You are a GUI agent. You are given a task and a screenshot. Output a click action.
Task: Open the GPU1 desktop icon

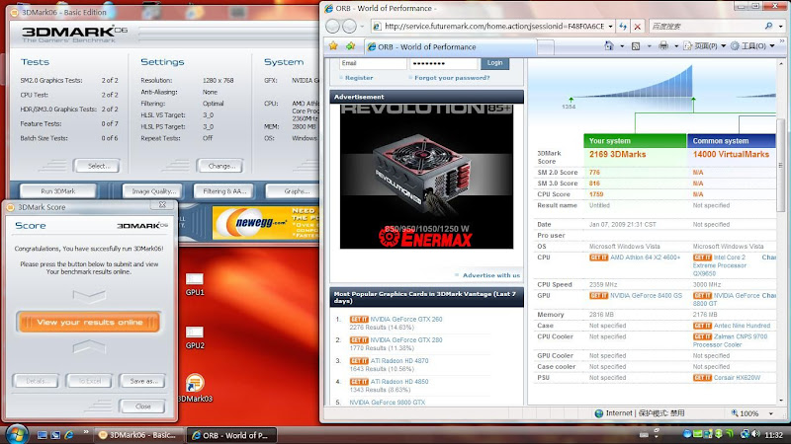[x=195, y=280]
